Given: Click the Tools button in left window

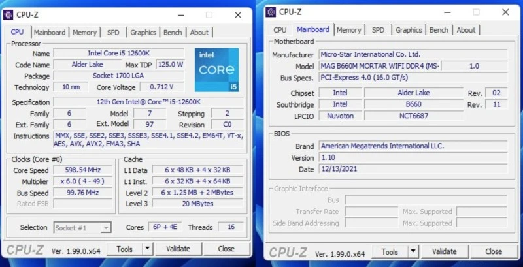Looking at the screenshot, I should pyautogui.click(x=124, y=249).
